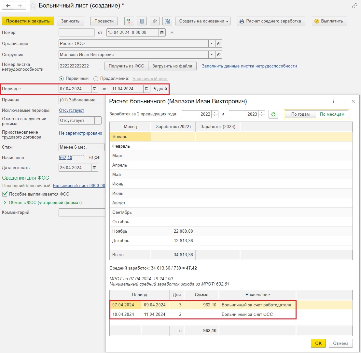Open the dialog's three-dot more menu

(x=334, y=101)
